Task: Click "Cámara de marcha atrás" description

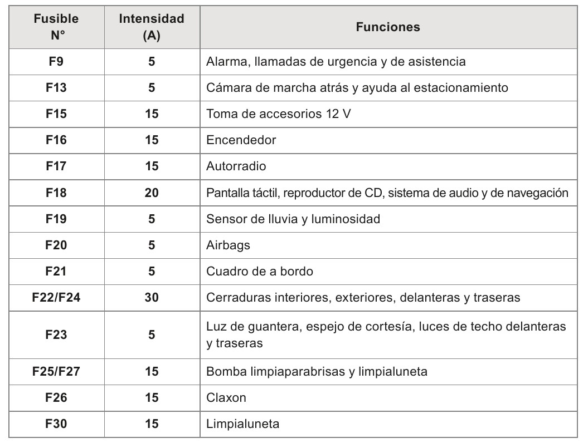Action: (x=357, y=87)
